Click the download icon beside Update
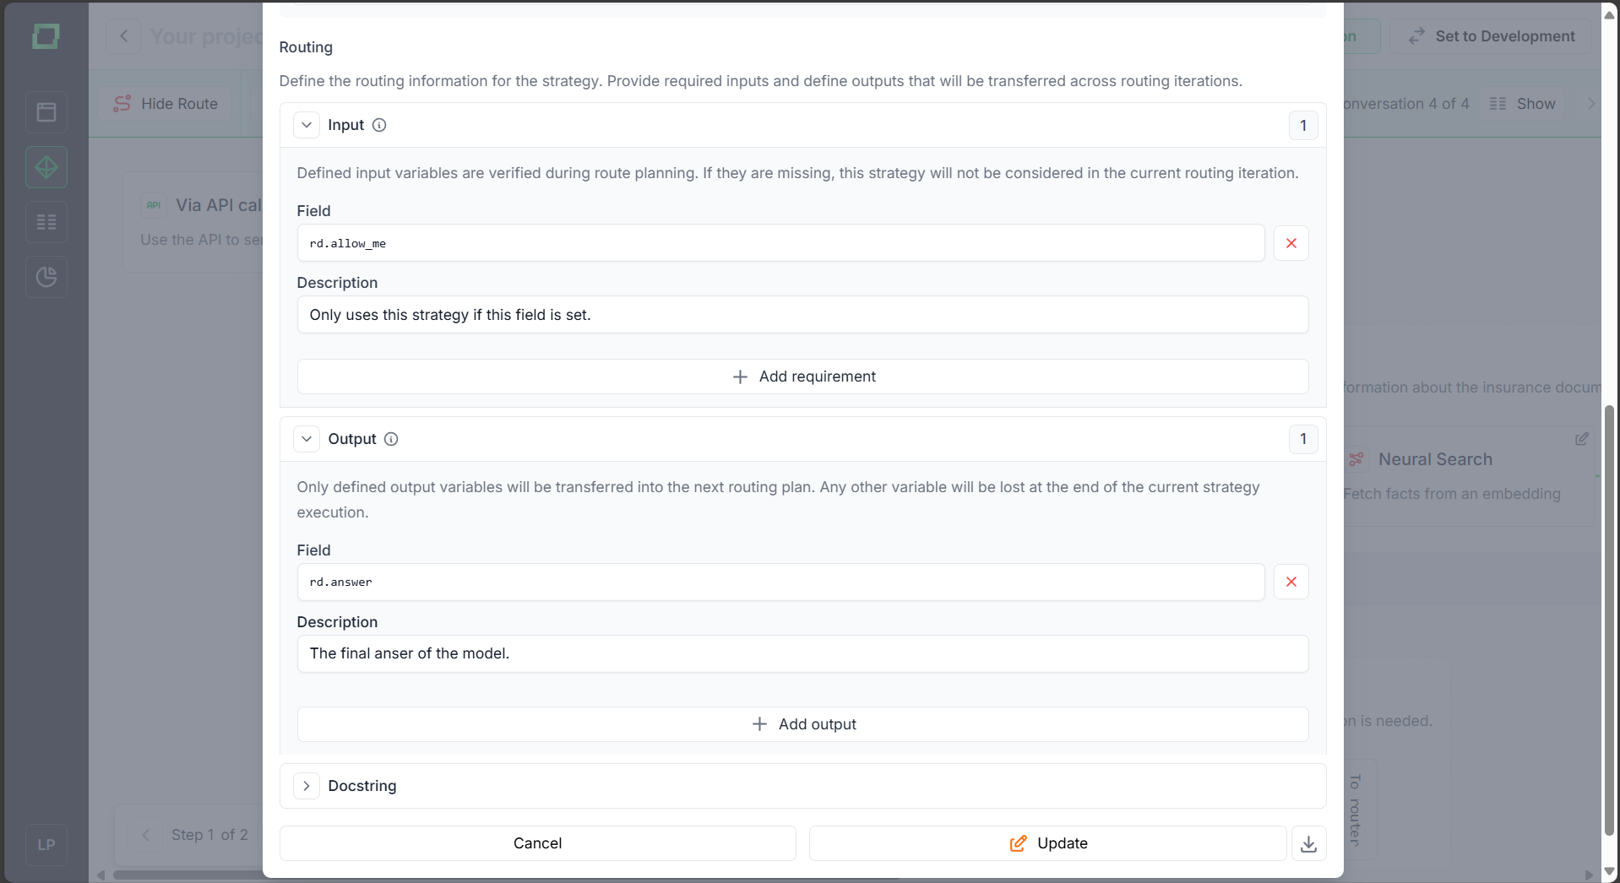 pos(1308,843)
